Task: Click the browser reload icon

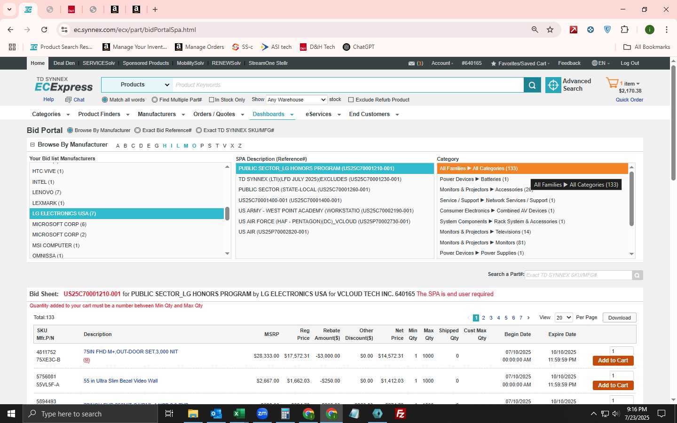Action: (44, 30)
